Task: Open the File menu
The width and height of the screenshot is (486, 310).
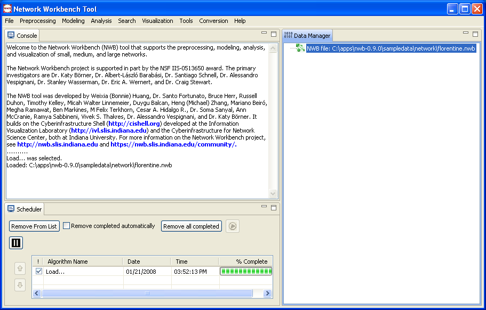Action: (9, 21)
